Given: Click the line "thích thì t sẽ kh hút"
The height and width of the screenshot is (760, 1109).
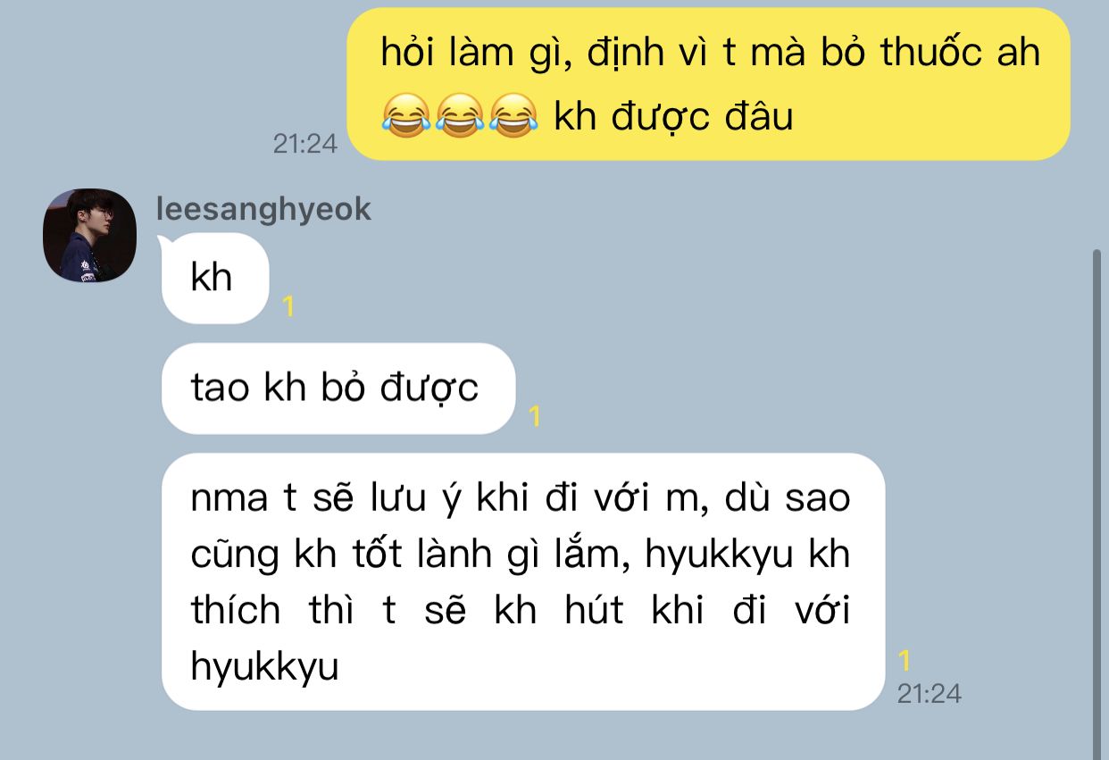Looking at the screenshot, I should coord(407,611).
